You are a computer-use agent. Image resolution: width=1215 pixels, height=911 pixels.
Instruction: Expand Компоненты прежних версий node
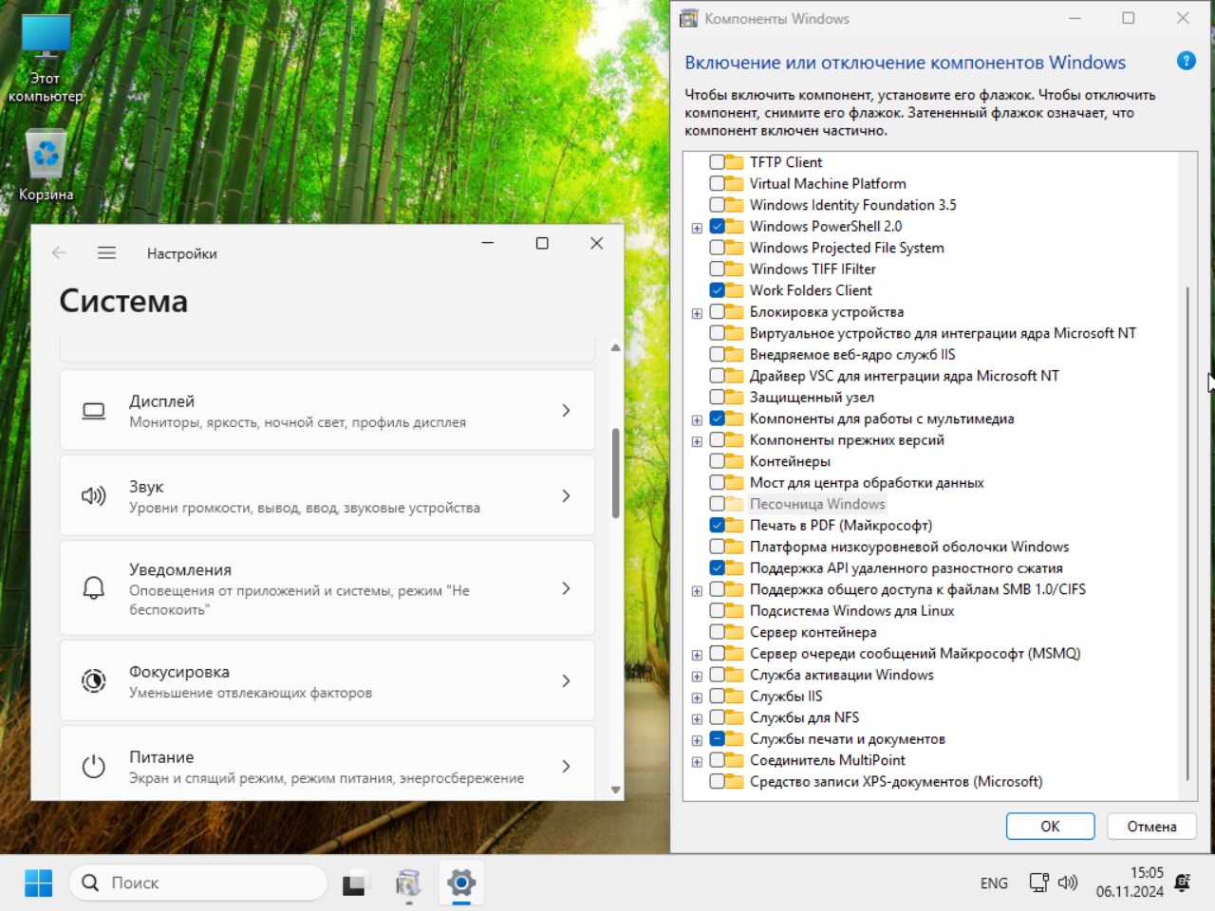tap(697, 441)
